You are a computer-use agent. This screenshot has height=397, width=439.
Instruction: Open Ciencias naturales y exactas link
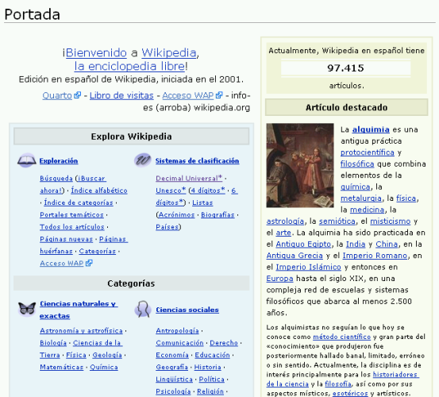point(79,310)
